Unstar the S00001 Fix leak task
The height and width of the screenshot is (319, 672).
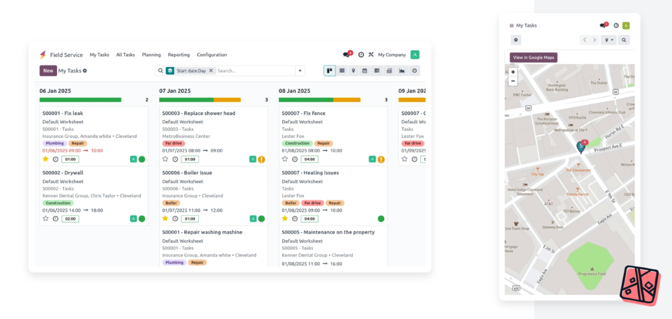[x=45, y=159]
